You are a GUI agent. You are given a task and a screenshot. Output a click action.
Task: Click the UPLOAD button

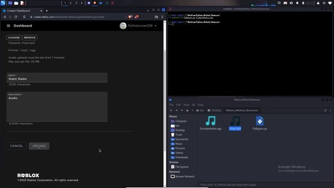pyautogui.click(x=39, y=146)
